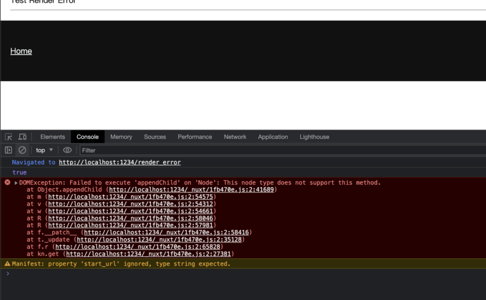Open the Object.appendChild stack trace source link
486x300 pixels.
pyautogui.click(x=191, y=189)
